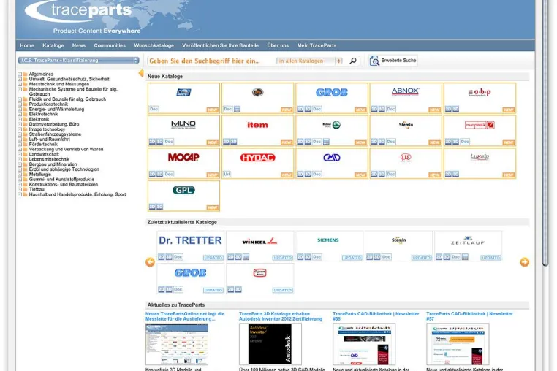Expand Messtechnik und Messungen node
The image size is (557, 371).
pyautogui.click(x=20, y=84)
